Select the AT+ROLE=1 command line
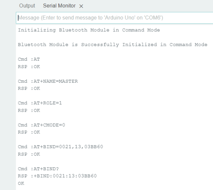This screenshot has height=190, width=213. pos(40,103)
